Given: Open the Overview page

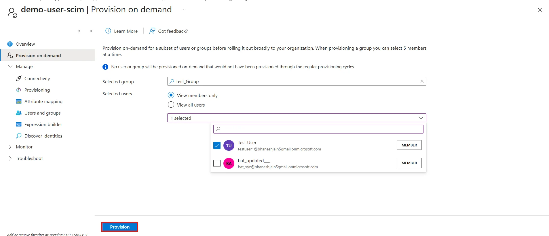Looking at the screenshot, I should click(25, 44).
